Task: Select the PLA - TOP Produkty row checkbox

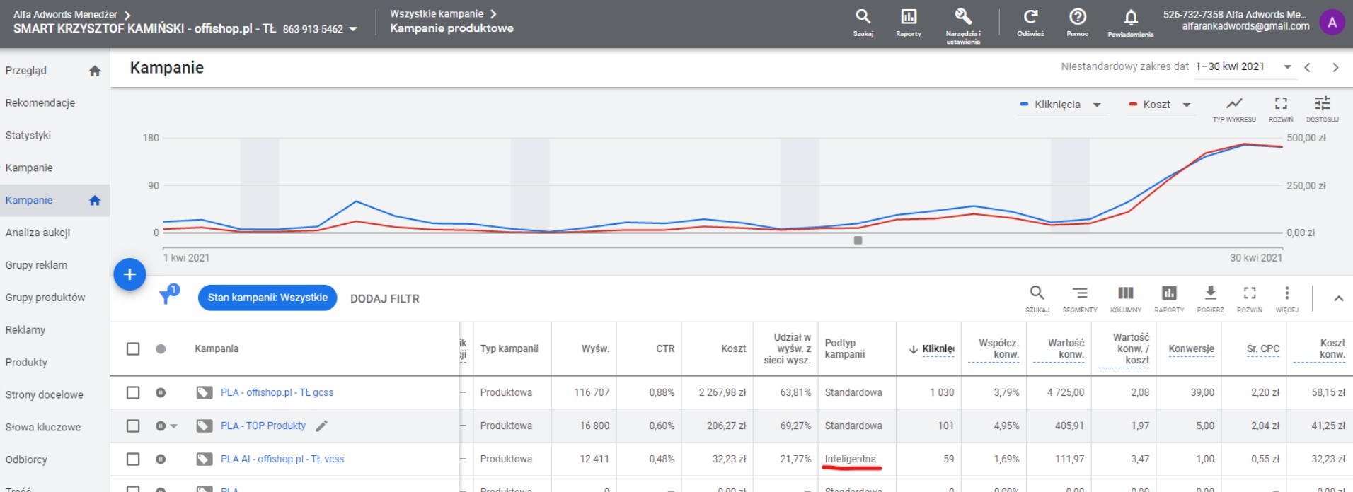Action: click(133, 426)
